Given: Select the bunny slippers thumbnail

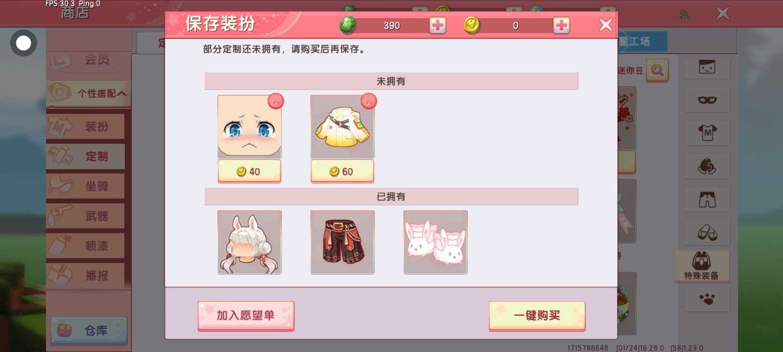Looking at the screenshot, I should coord(436,242).
